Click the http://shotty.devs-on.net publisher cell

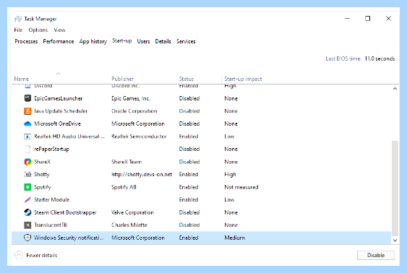click(142, 175)
